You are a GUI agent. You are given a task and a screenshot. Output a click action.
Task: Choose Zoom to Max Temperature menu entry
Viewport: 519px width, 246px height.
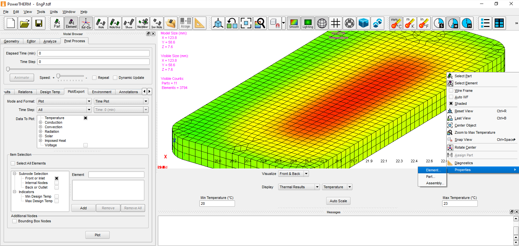(475, 132)
